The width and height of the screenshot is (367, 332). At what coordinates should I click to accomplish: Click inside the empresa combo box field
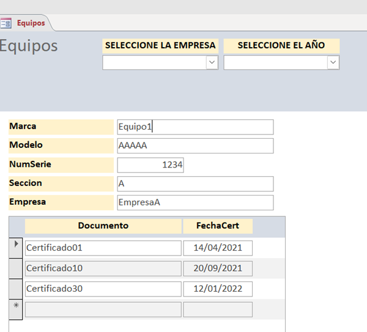[x=154, y=62]
